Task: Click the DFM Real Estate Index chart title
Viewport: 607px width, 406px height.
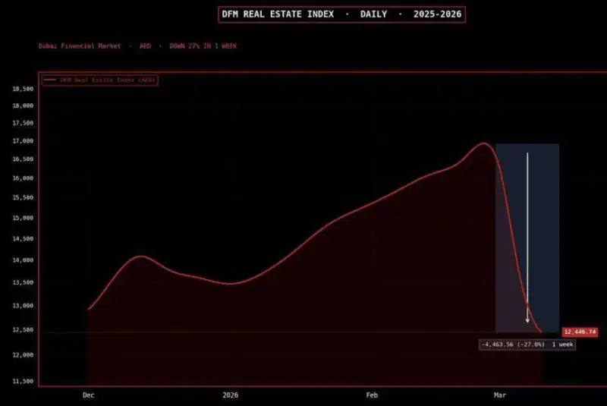Action: click(x=341, y=14)
